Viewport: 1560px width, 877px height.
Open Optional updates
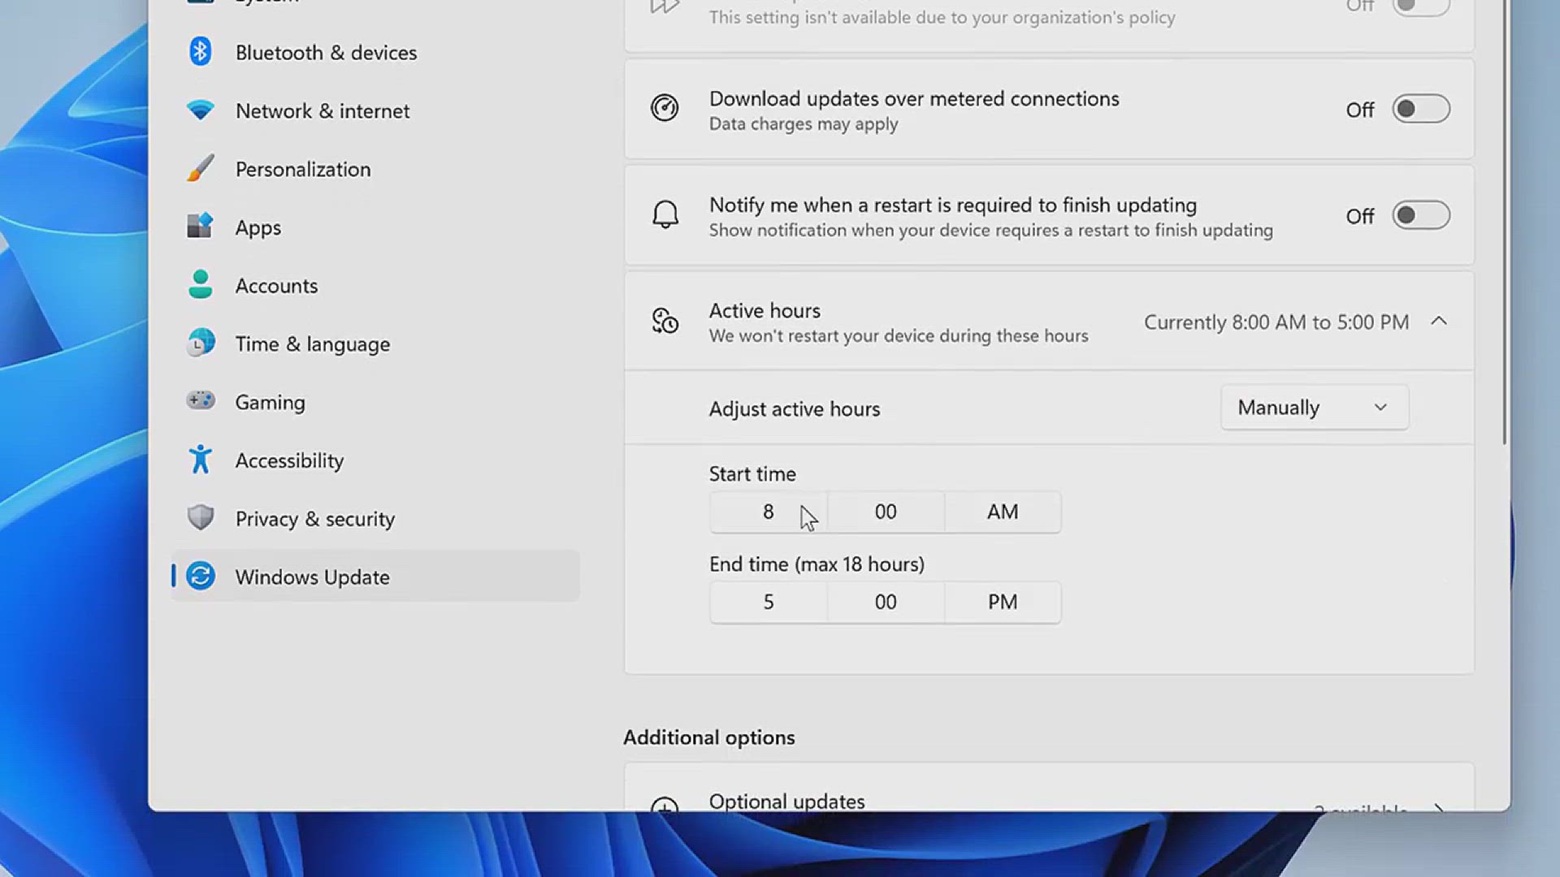(x=1049, y=788)
